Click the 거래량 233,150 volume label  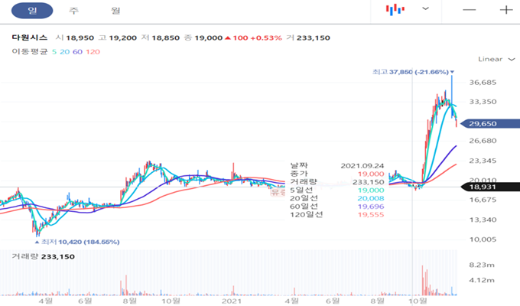(43, 256)
